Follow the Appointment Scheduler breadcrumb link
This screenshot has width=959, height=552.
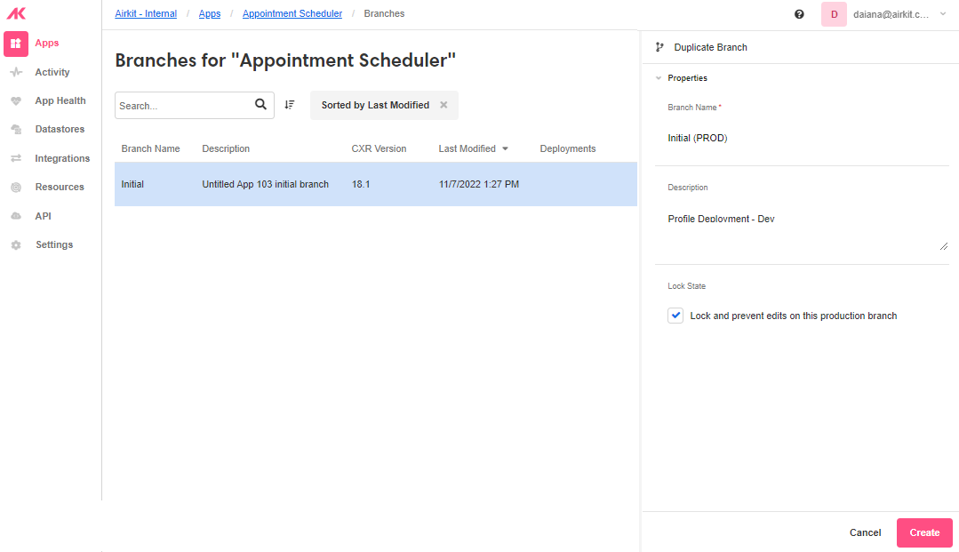click(x=292, y=13)
